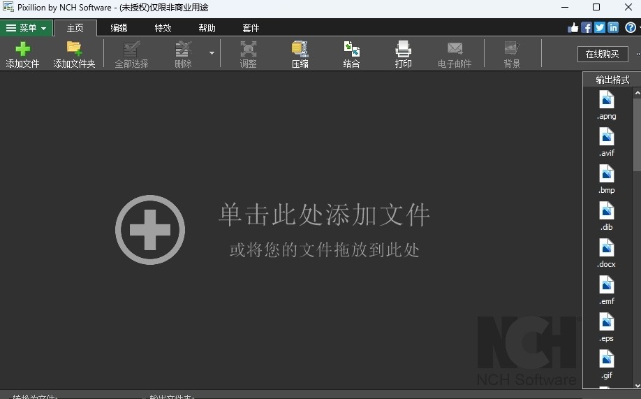Select the .emf output format

607,290
